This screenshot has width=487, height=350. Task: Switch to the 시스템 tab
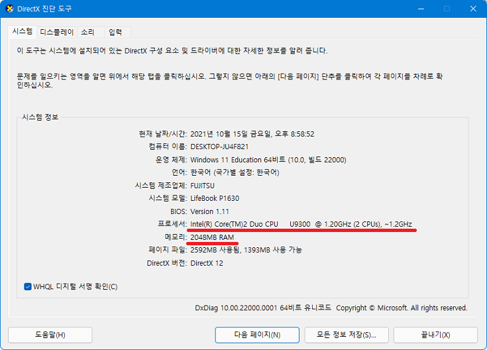click(23, 31)
